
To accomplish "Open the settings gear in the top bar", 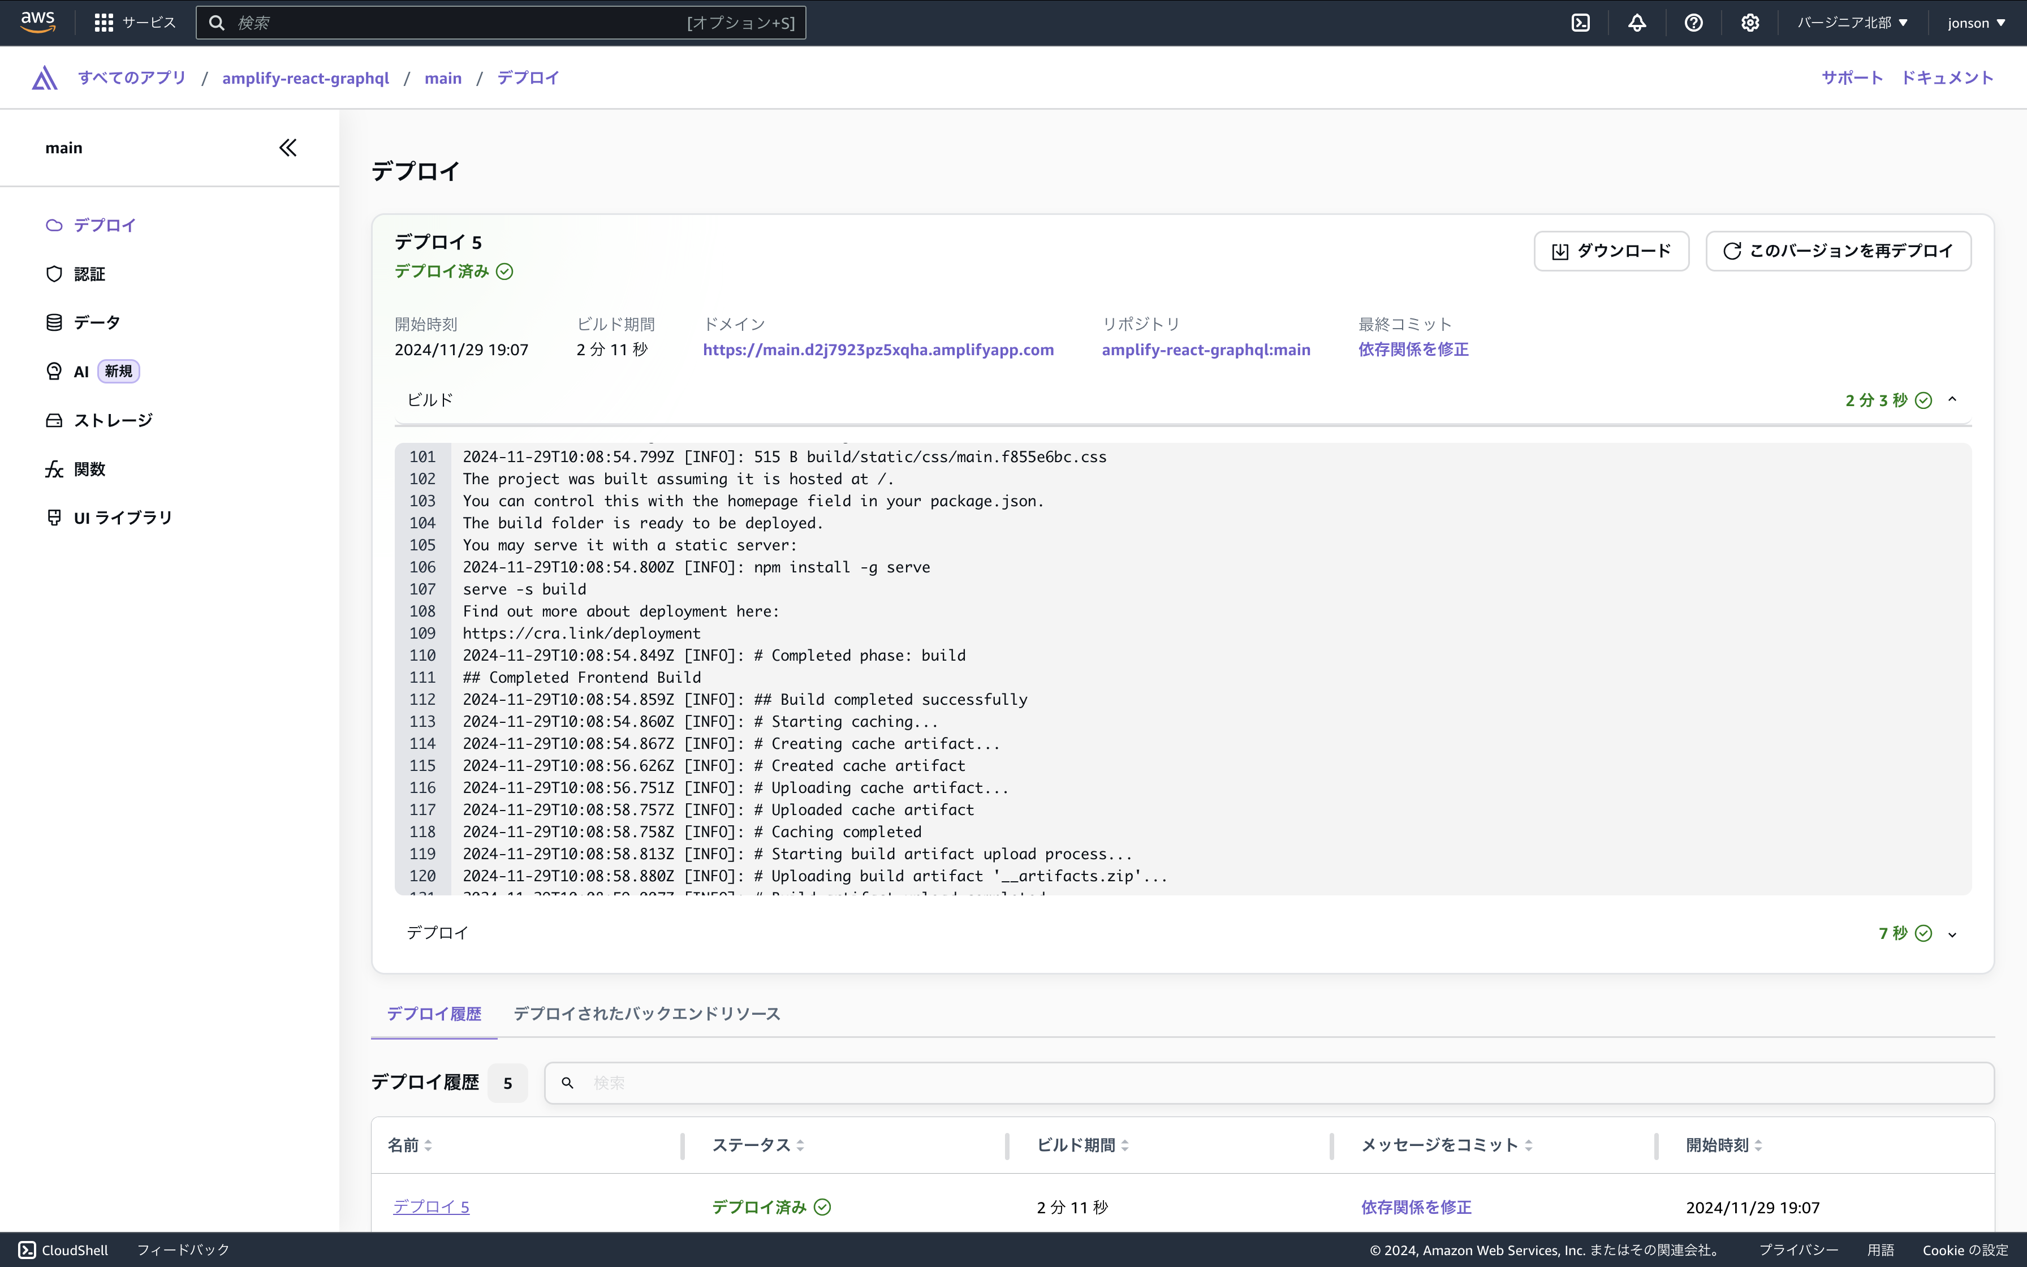I will point(1750,23).
